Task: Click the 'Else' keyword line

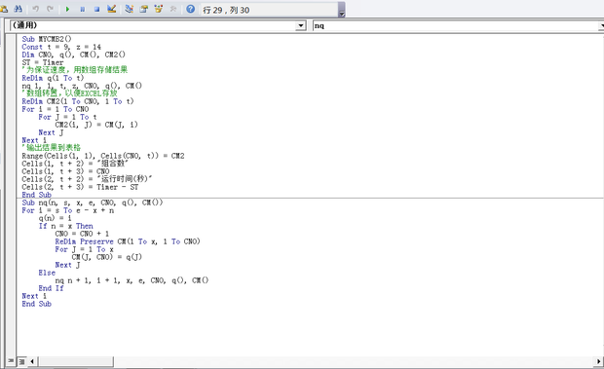Action: click(47, 273)
